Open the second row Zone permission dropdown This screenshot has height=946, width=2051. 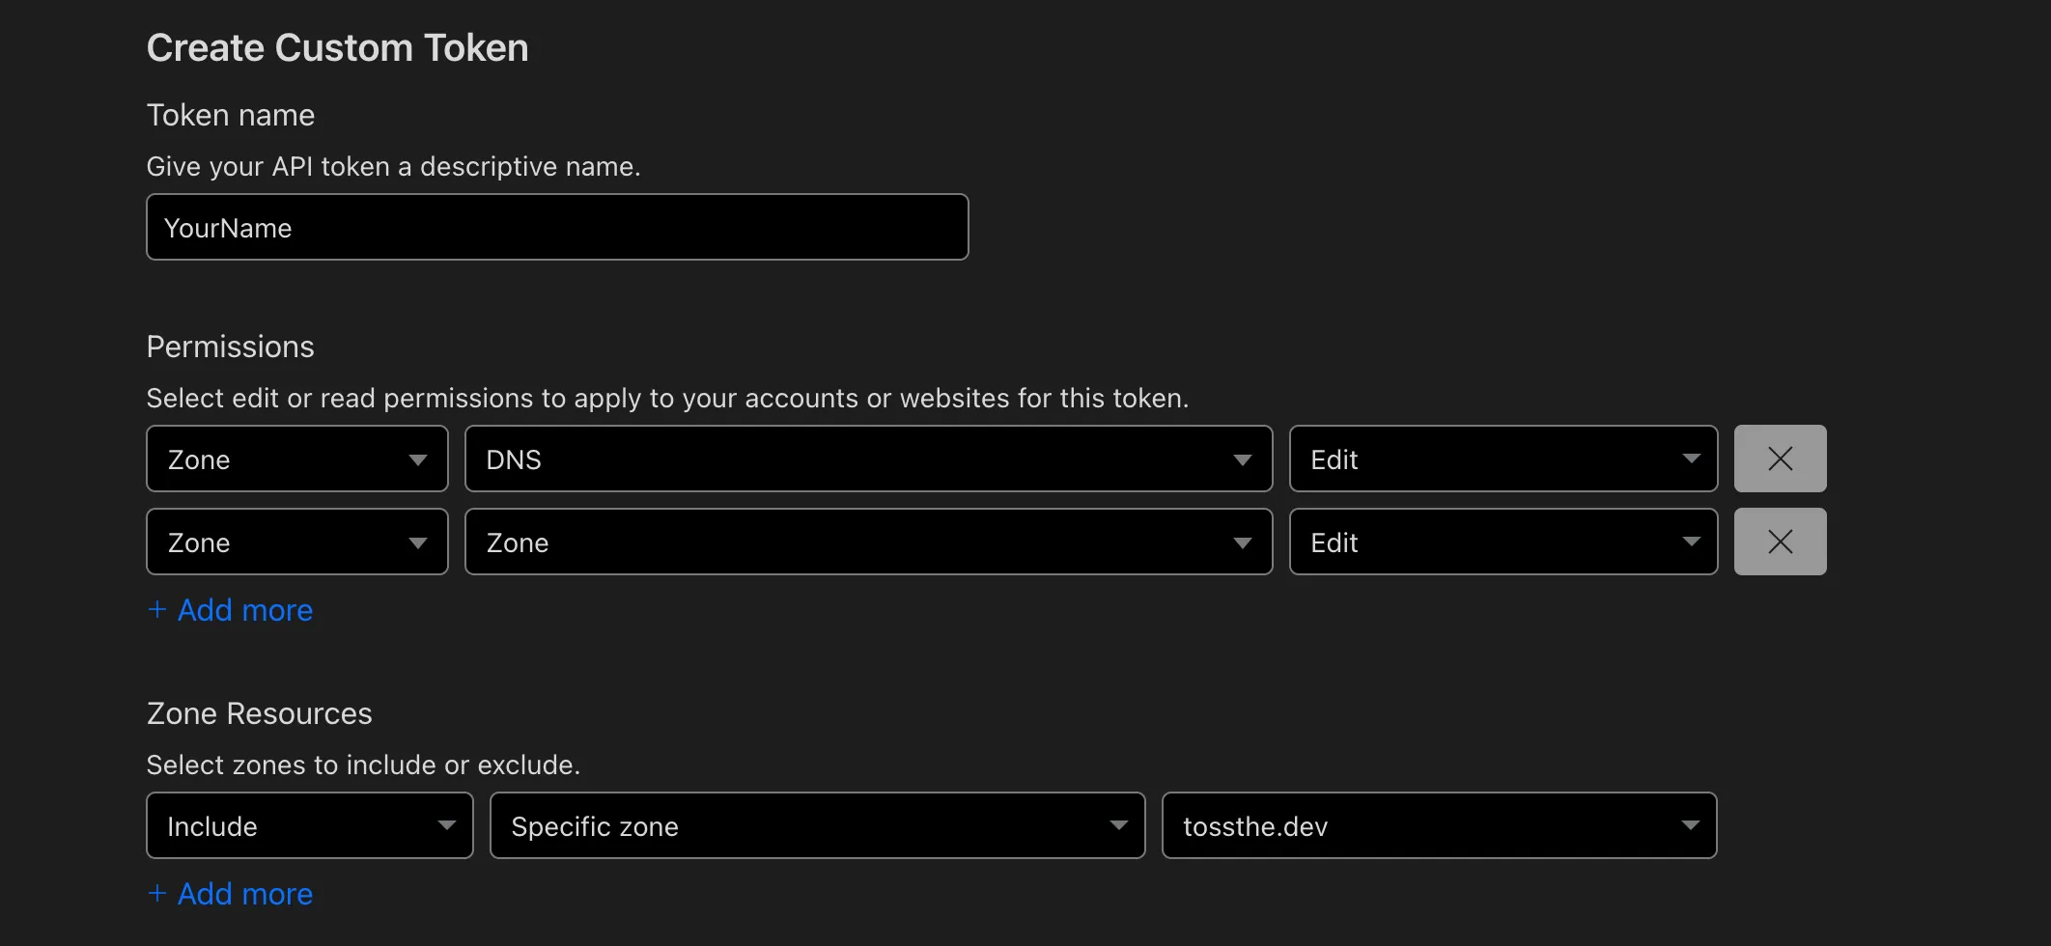867,542
